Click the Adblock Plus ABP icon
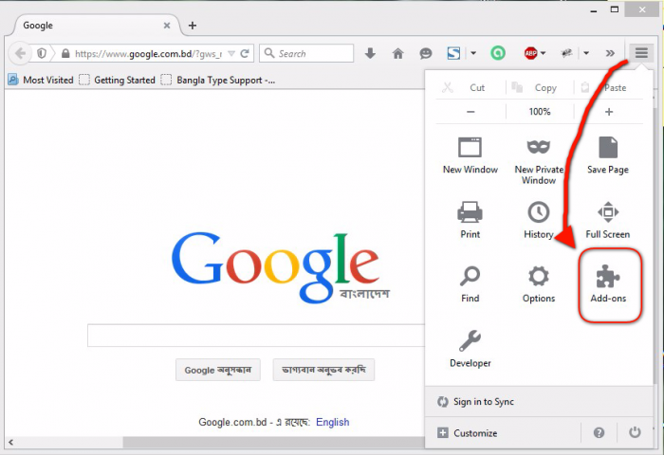 (530, 53)
